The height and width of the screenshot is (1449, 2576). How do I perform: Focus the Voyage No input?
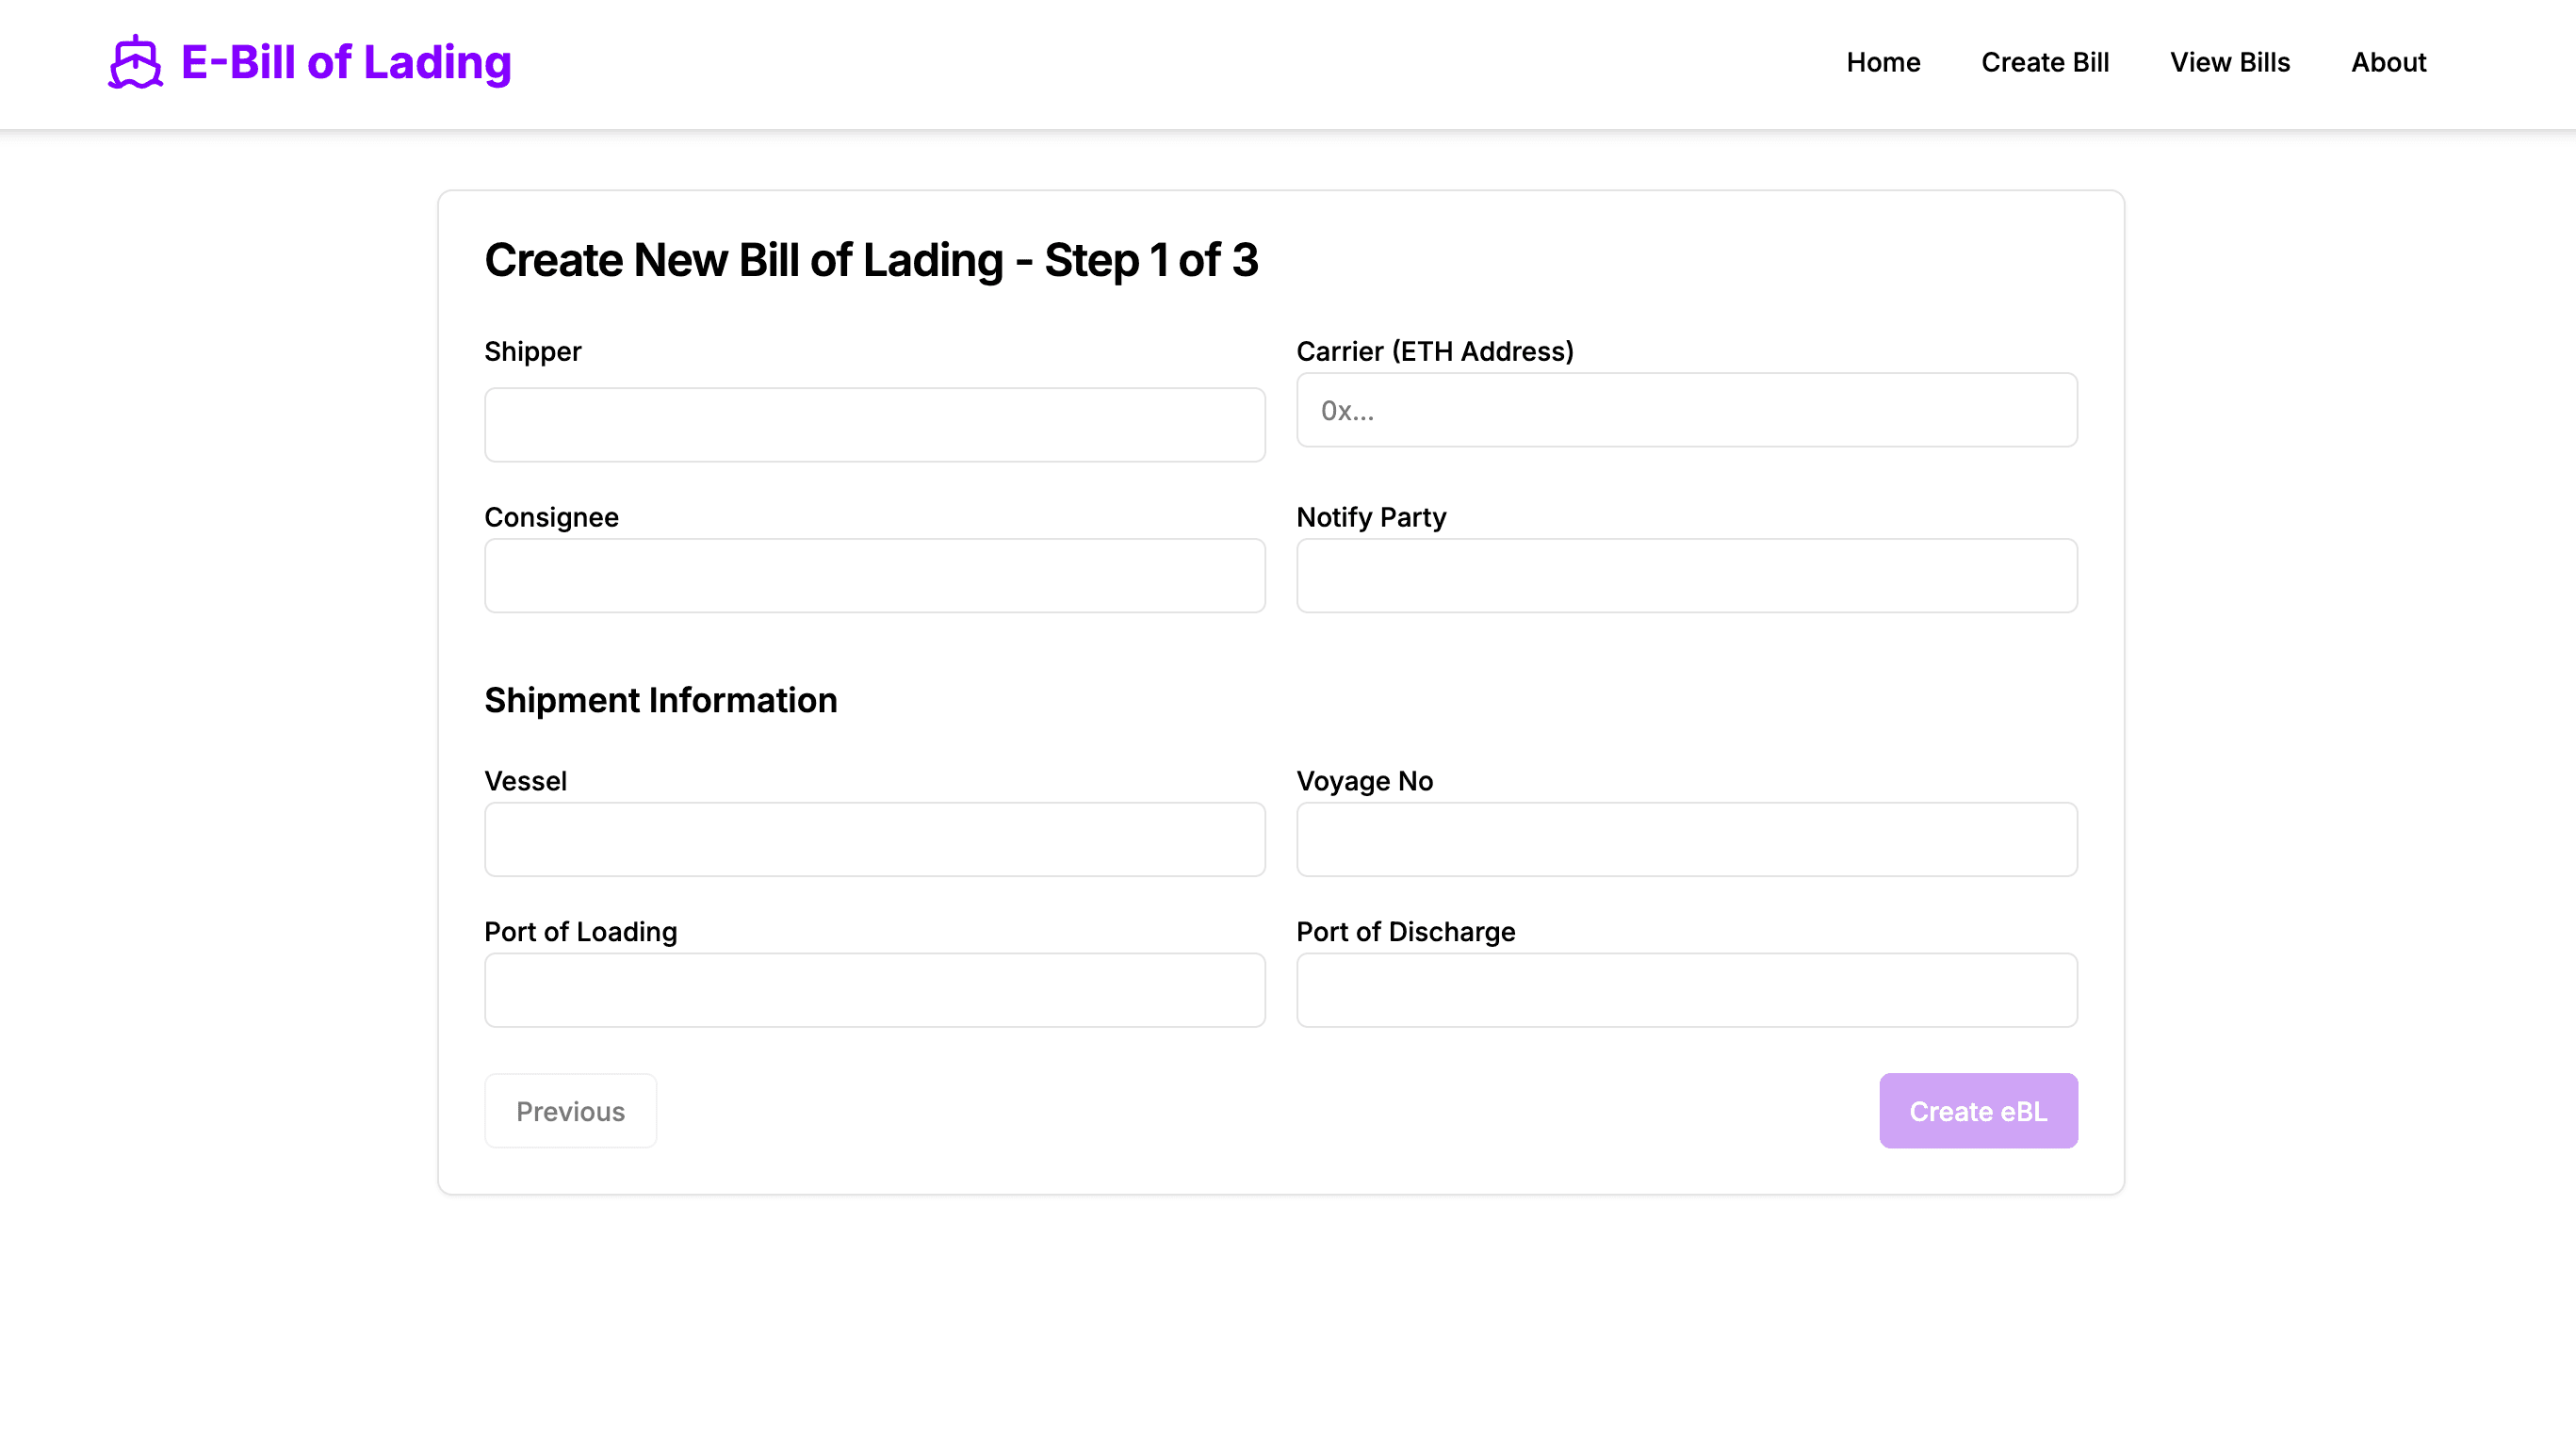[x=1687, y=840]
